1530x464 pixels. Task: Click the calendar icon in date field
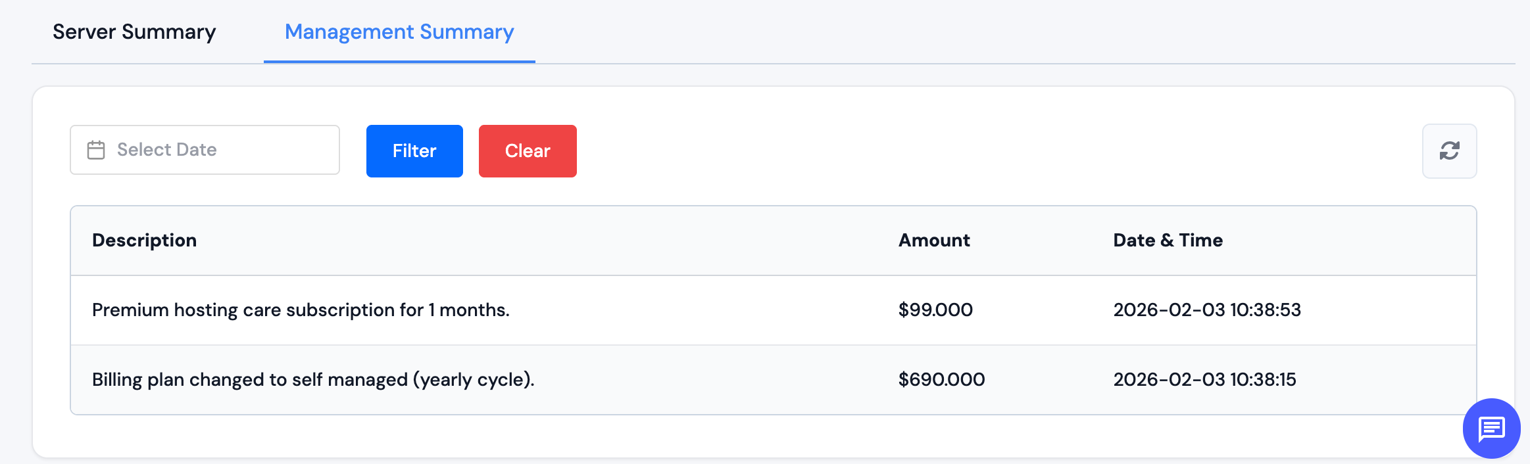pyautogui.click(x=96, y=150)
